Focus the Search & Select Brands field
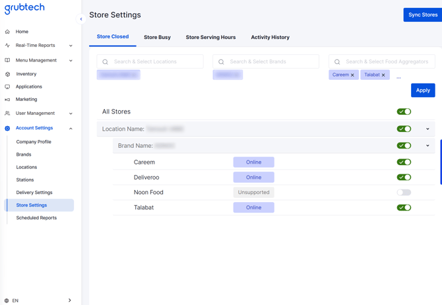The image size is (442, 305). [266, 61]
